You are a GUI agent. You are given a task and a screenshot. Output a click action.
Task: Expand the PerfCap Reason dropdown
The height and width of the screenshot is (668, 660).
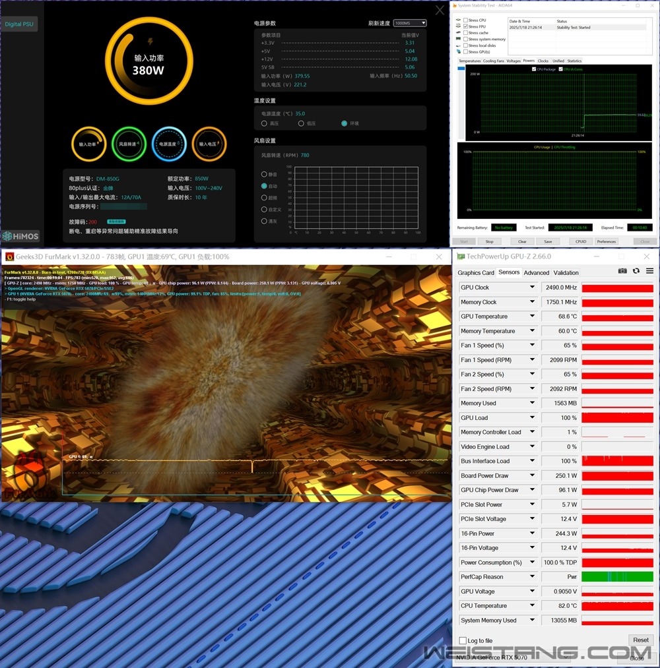pyautogui.click(x=532, y=576)
